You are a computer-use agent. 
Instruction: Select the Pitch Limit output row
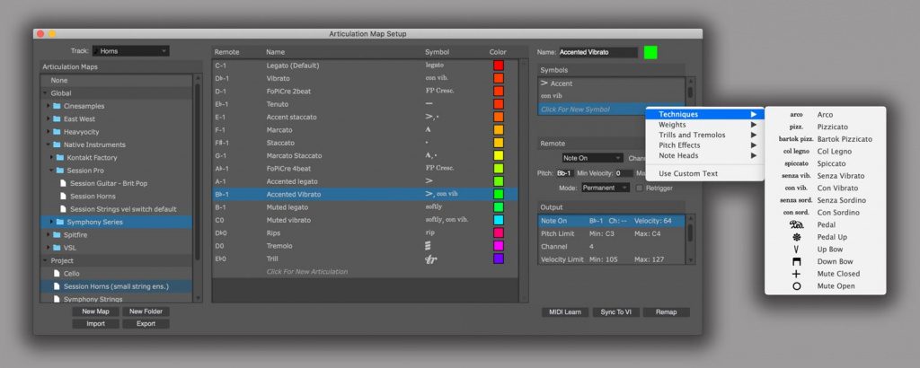coord(611,233)
